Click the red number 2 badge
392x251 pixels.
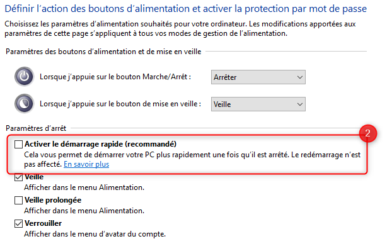368,133
